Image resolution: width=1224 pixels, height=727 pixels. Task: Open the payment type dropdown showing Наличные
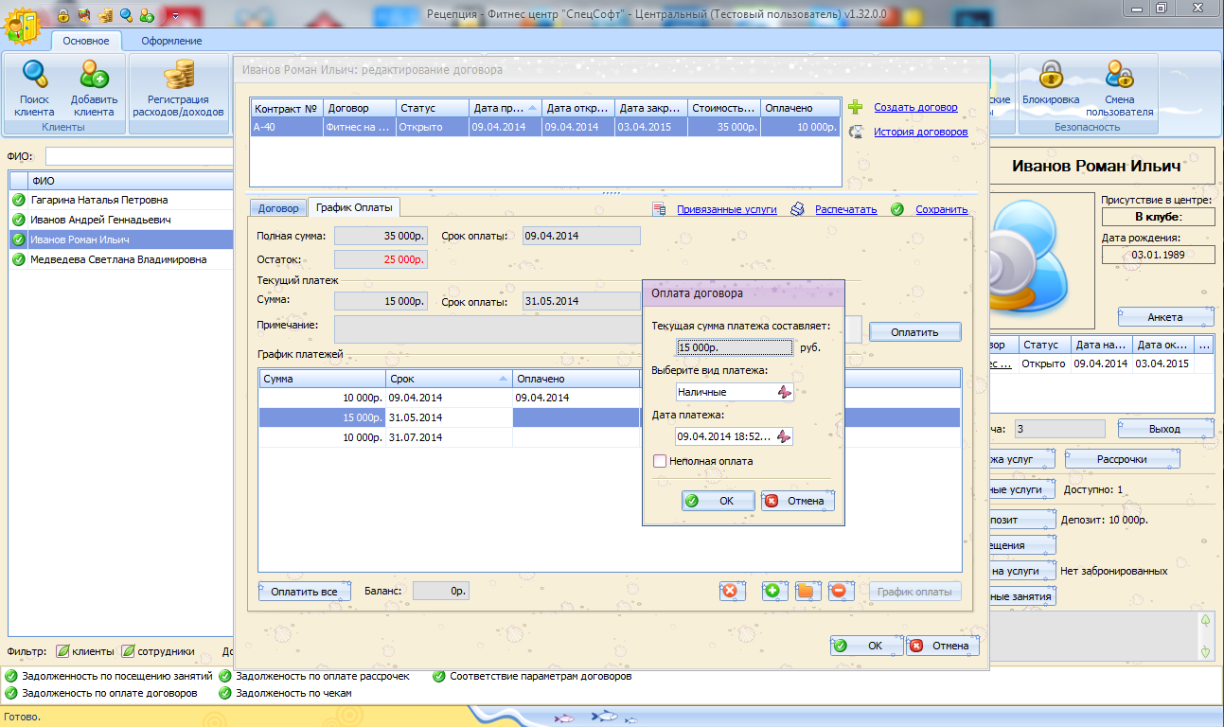point(784,392)
